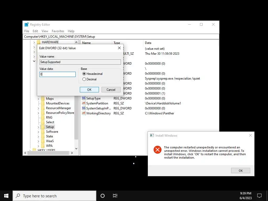The image size is (268, 201).
Task: Expand the HARDWARE key
Action: [x=34, y=42]
